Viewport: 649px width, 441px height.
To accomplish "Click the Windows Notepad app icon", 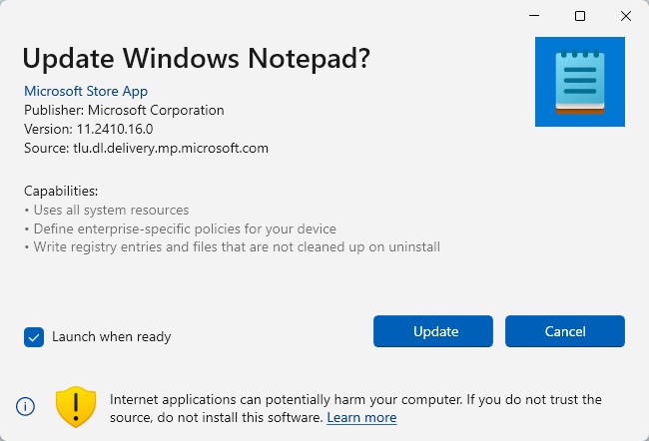I will pyautogui.click(x=579, y=81).
